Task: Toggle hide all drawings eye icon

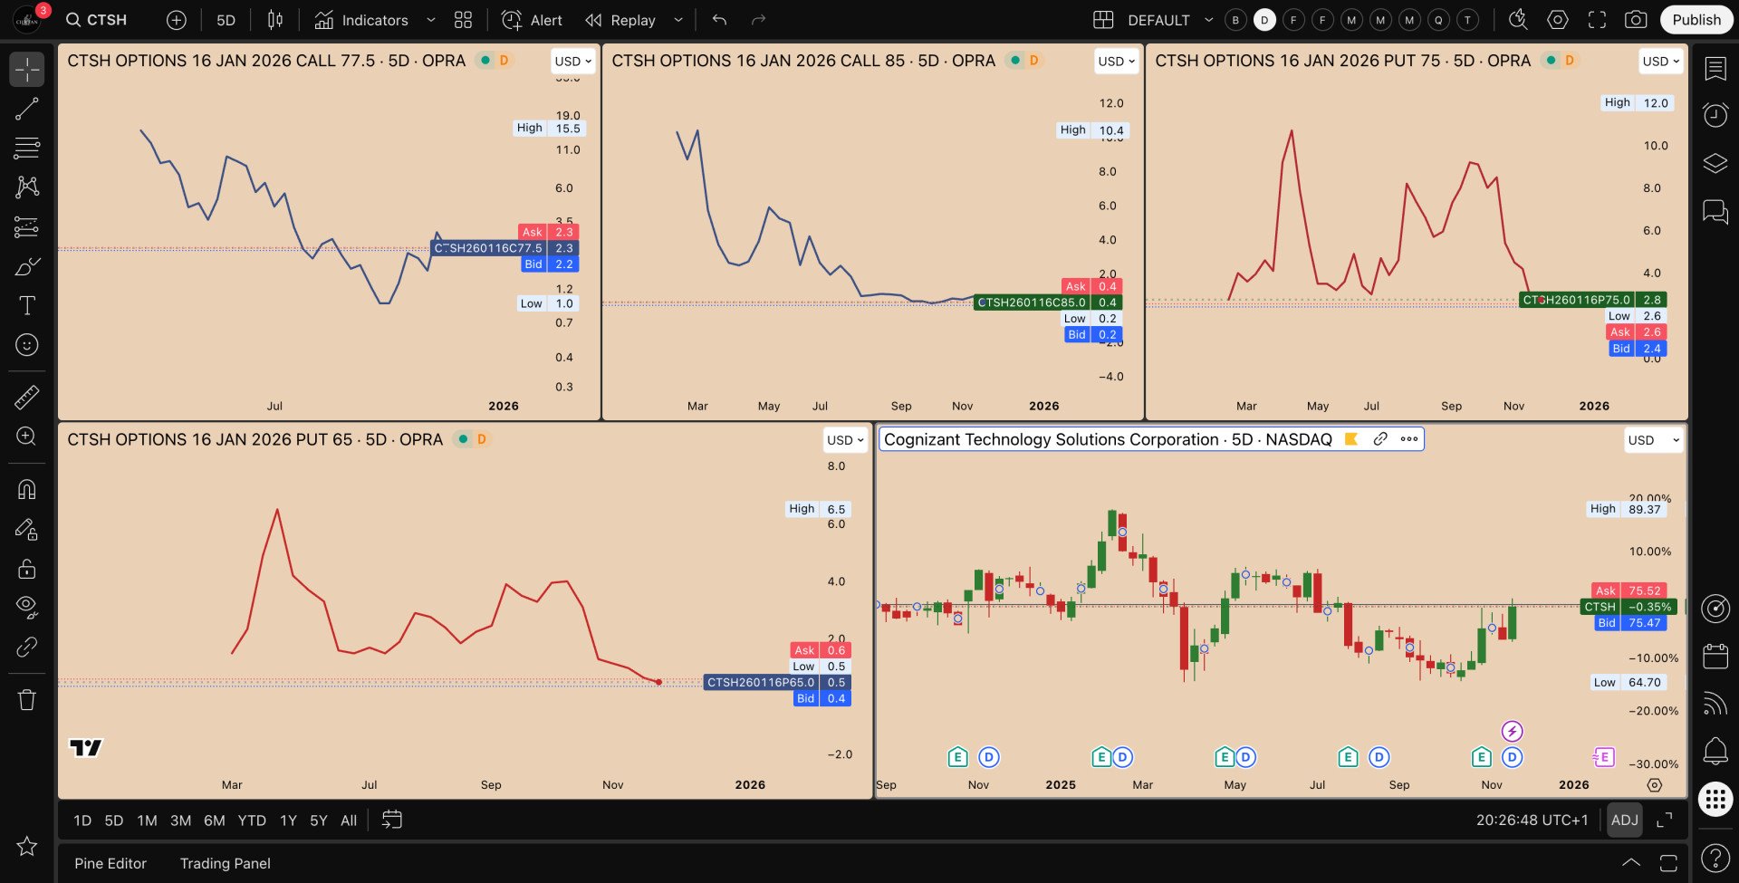Action: point(27,607)
